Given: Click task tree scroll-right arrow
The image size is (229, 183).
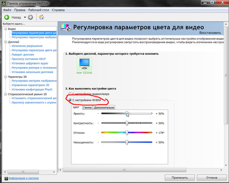Looking at the screenshot, I should (54, 172).
